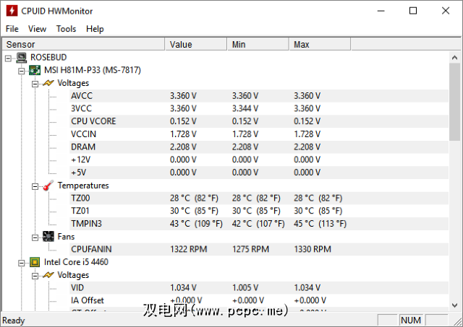Select the TZ00 temperature row
The image size is (463, 327).
click(259, 198)
